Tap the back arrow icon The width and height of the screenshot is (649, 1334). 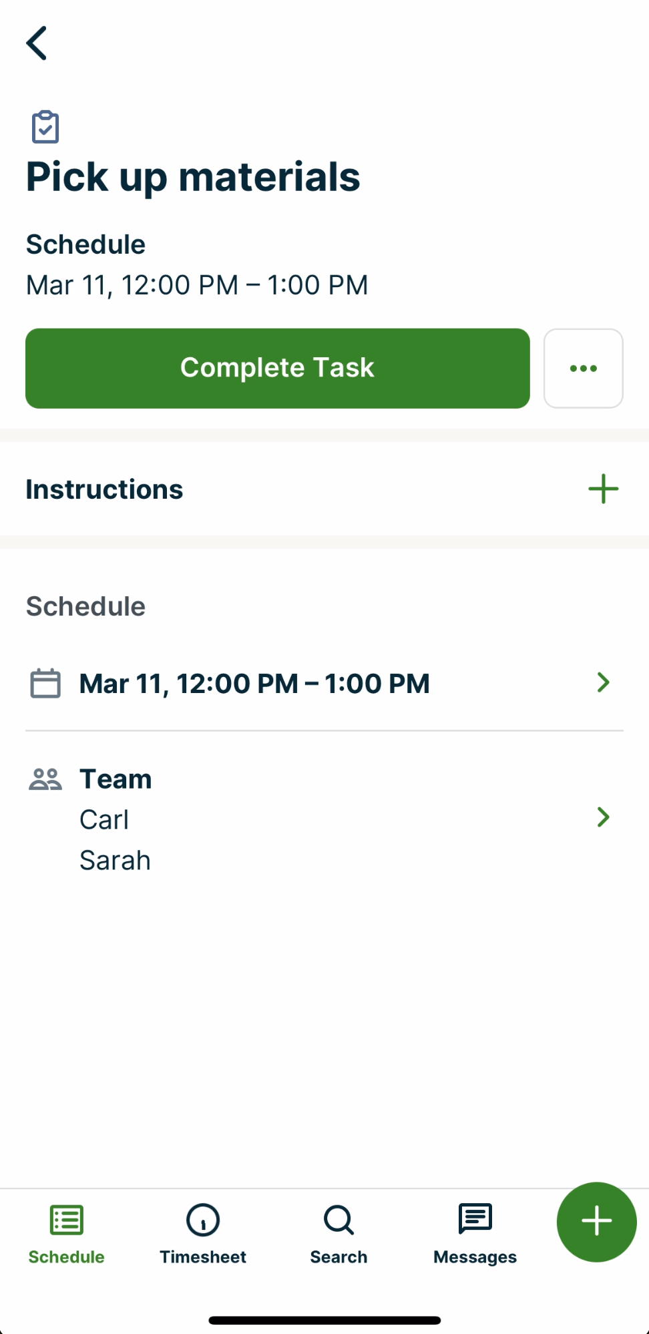click(x=37, y=43)
